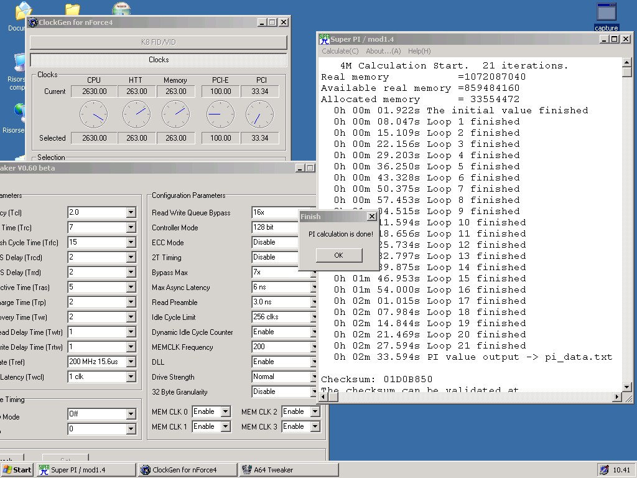Open Super PI title bar system icon
Image resolution: width=637 pixels, height=478 pixels.
pos(324,39)
